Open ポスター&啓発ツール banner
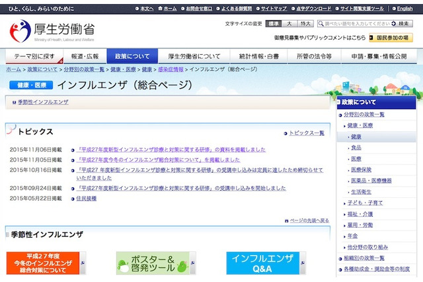This screenshot has height=282, width=423. coord(156,263)
